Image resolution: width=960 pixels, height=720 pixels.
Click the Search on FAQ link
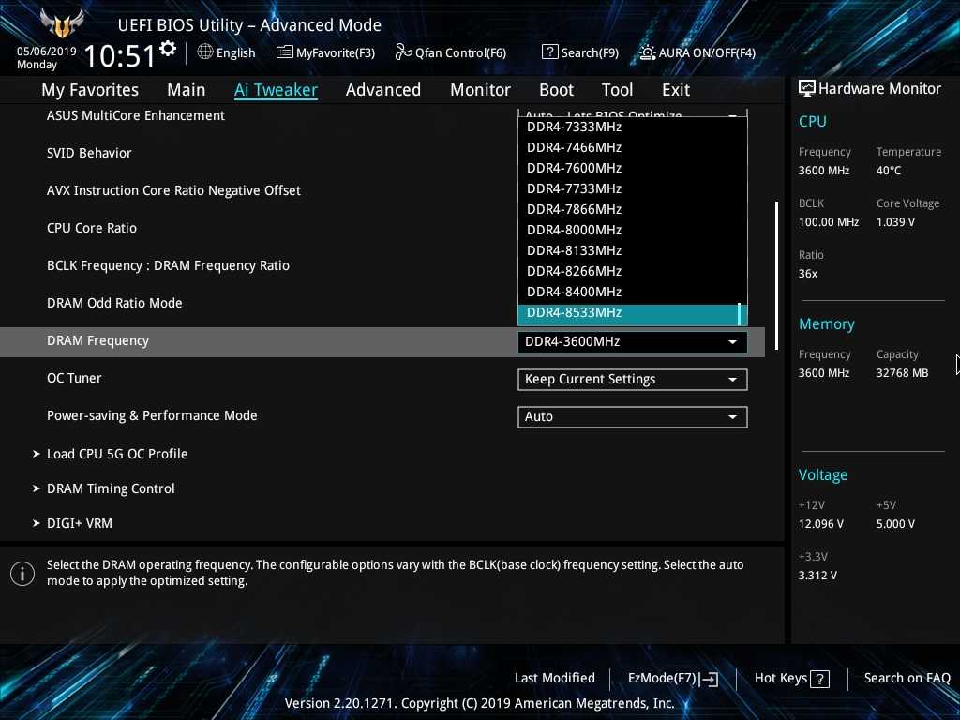907,678
